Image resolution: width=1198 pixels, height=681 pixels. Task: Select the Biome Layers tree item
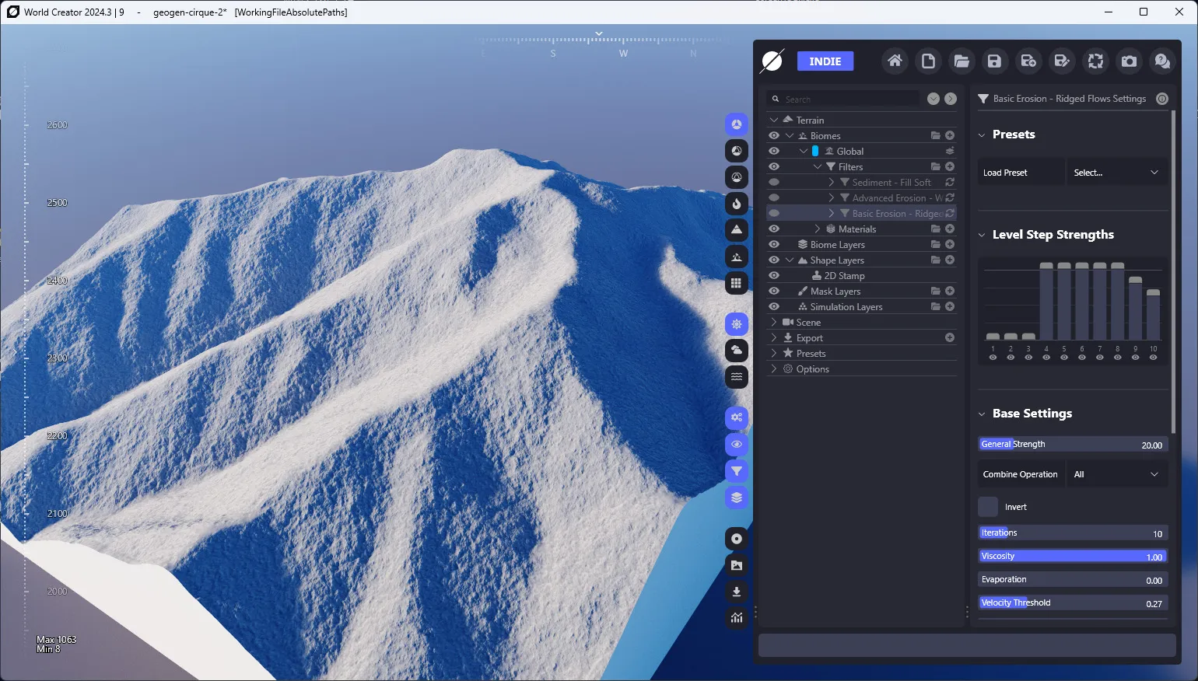pos(837,244)
